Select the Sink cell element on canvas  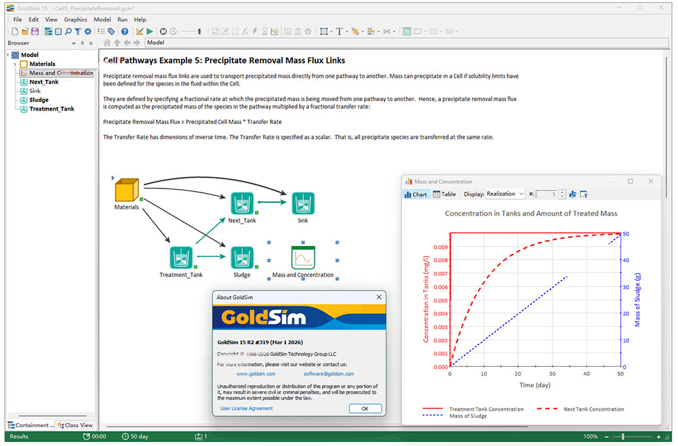coord(302,203)
